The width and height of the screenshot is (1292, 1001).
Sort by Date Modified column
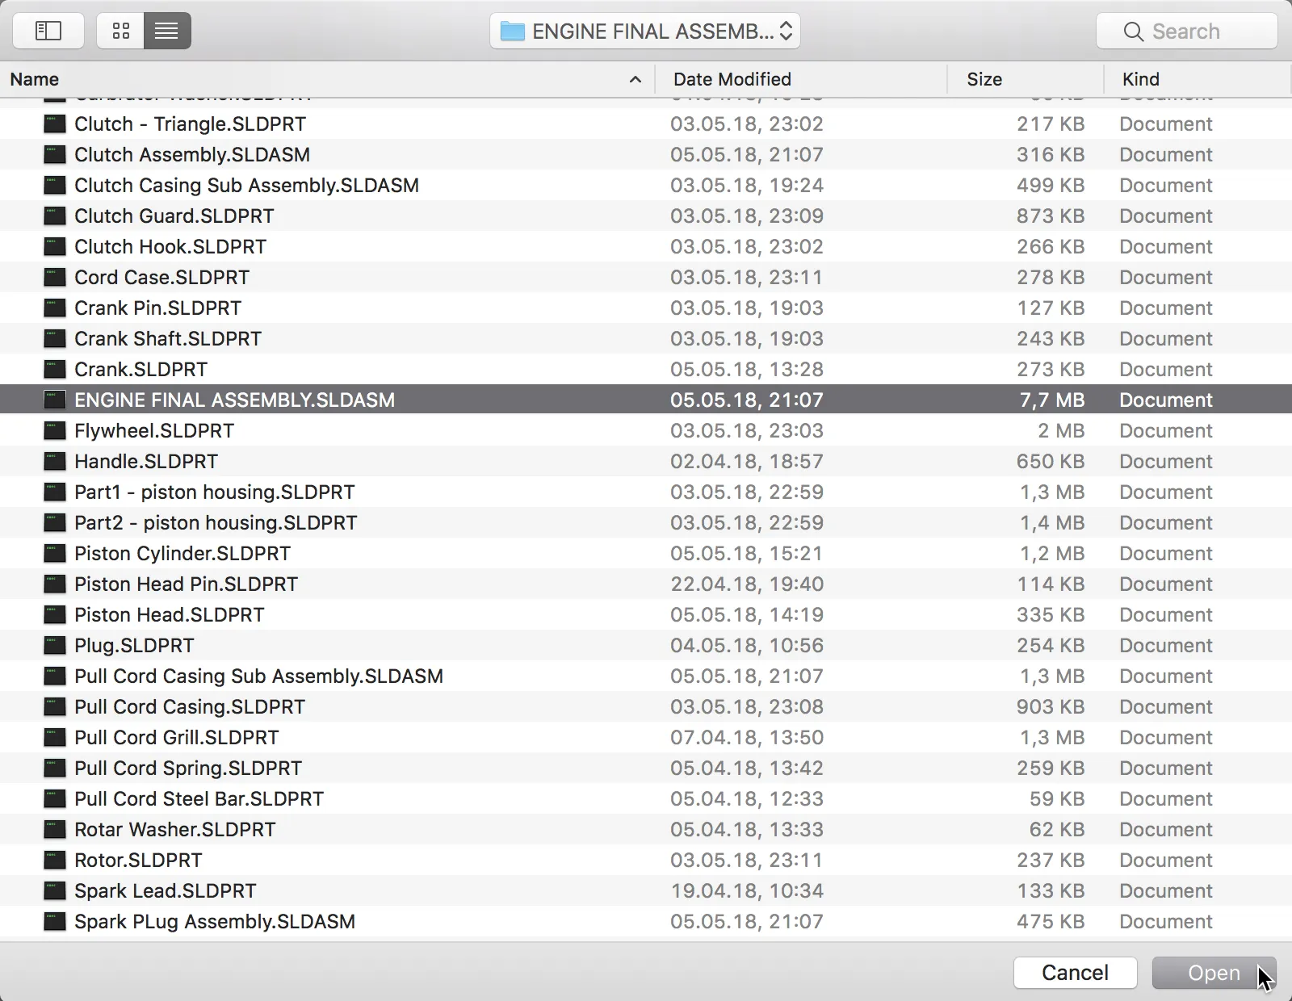[800, 79]
